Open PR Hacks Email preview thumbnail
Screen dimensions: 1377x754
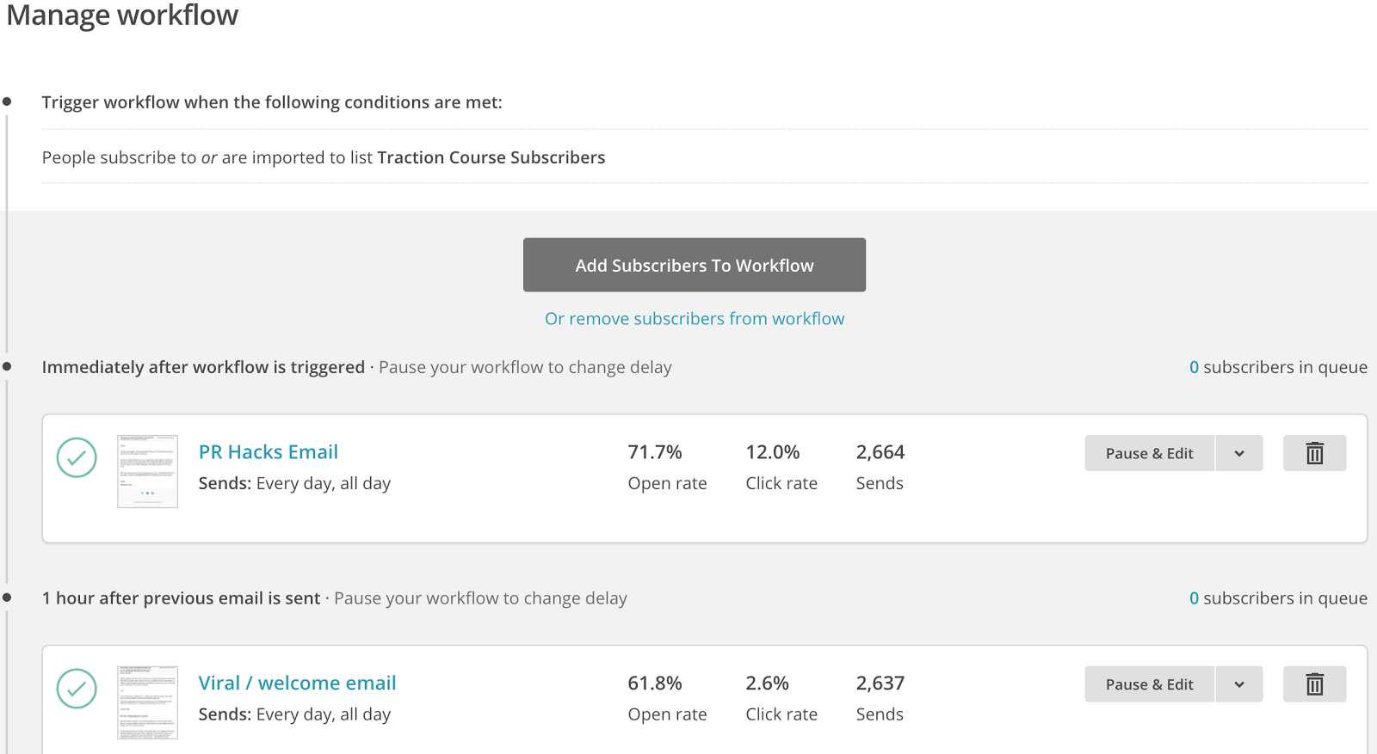click(x=147, y=471)
